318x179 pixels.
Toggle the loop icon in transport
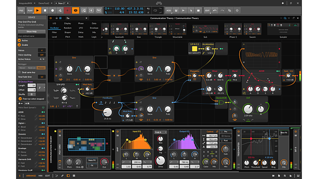(155, 11)
